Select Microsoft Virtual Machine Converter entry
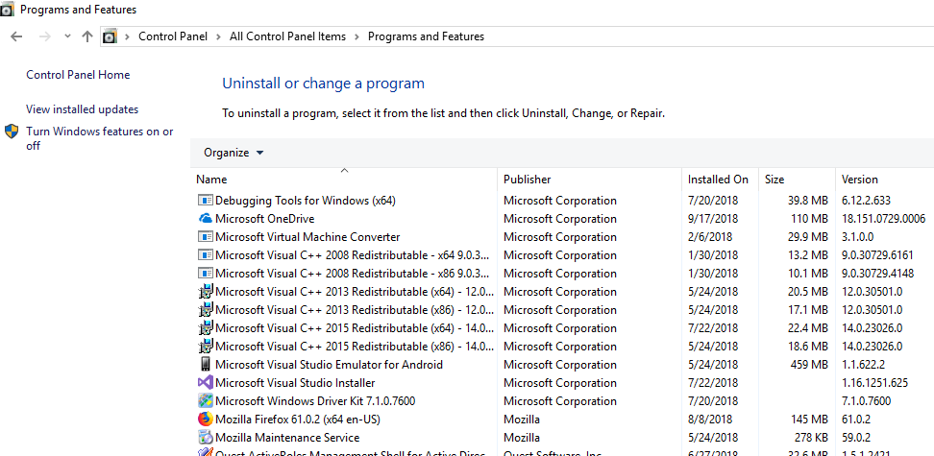The height and width of the screenshot is (456, 934). 307,237
